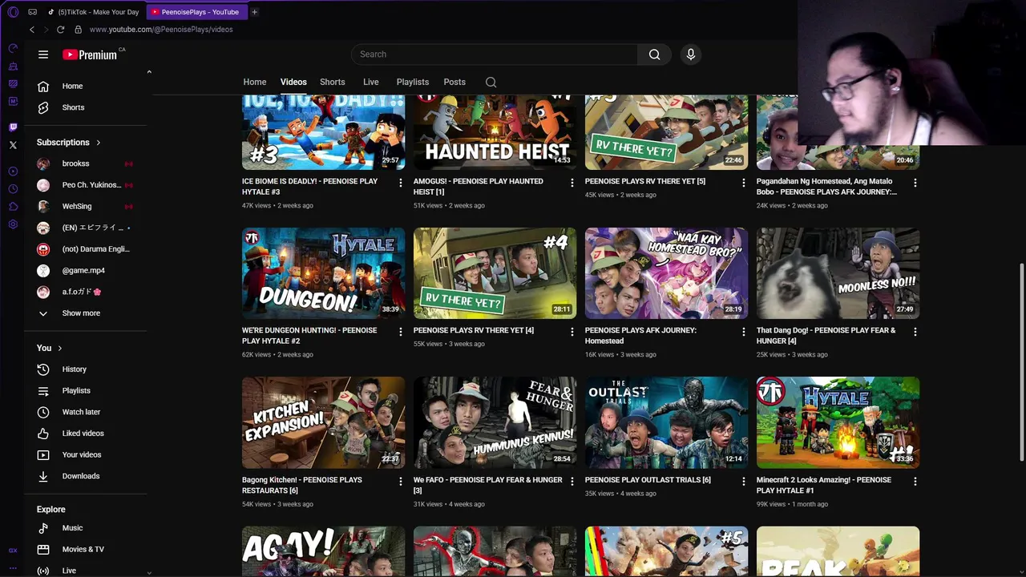Play Haunted Heist video thumbnail
The width and height of the screenshot is (1026, 577).
click(x=495, y=132)
